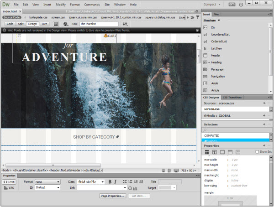Screen dimensions: 274x207
Task: Click the Source Code button
Action: [12, 17]
